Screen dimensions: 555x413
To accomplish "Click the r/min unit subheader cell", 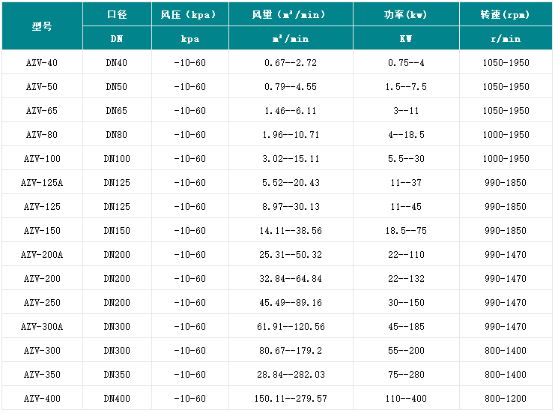I will (506, 38).
